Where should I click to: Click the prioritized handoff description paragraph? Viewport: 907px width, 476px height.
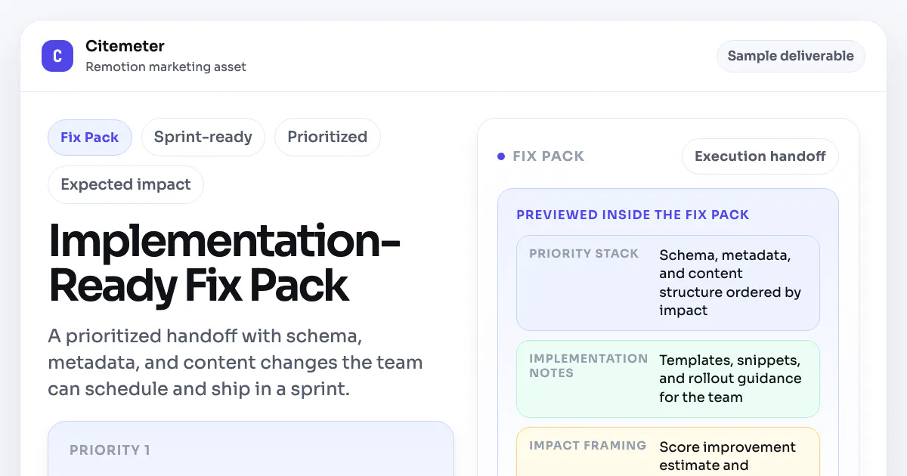tap(235, 362)
